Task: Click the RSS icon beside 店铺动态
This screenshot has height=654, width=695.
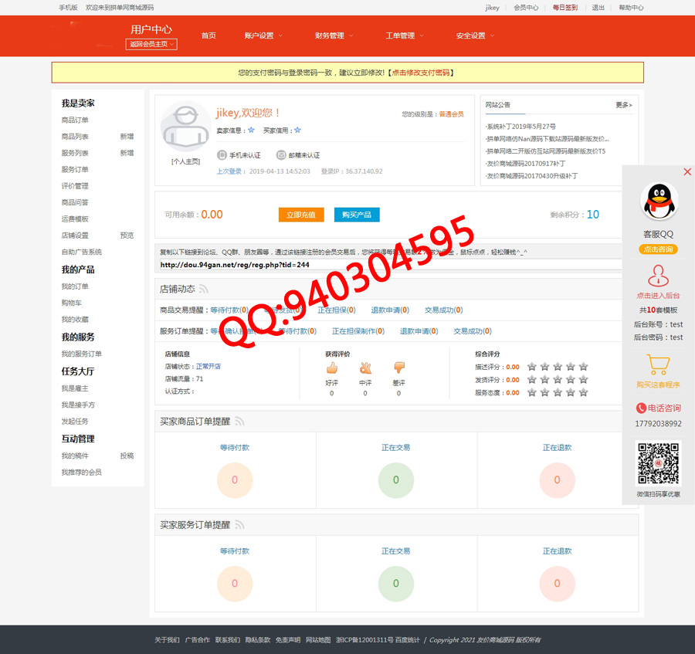Action: [x=204, y=290]
